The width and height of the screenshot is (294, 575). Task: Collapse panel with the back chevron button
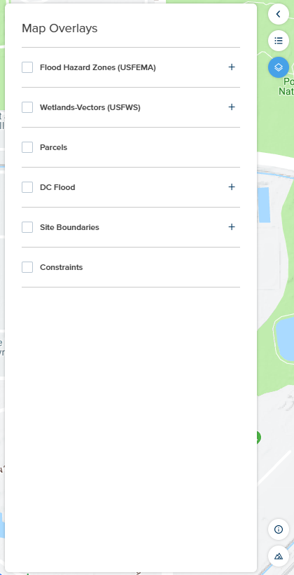pos(279,14)
